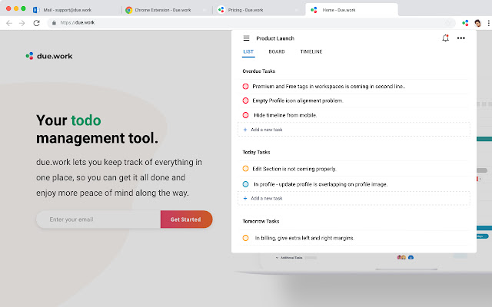This screenshot has width=492, height=307.
Task: Click the plus icon under Today Tasks
Action: (245, 198)
